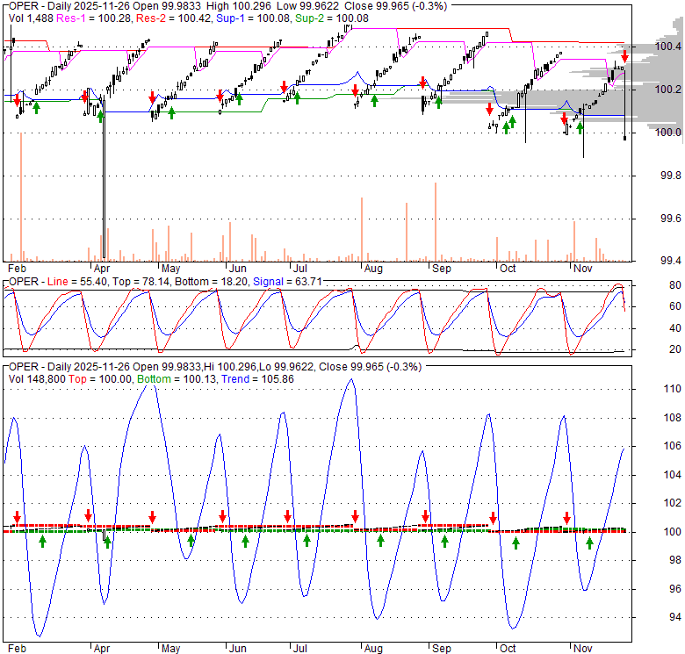Click the Vol 148,800 label in the bottom panel
The image size is (685, 654).
(x=38, y=378)
